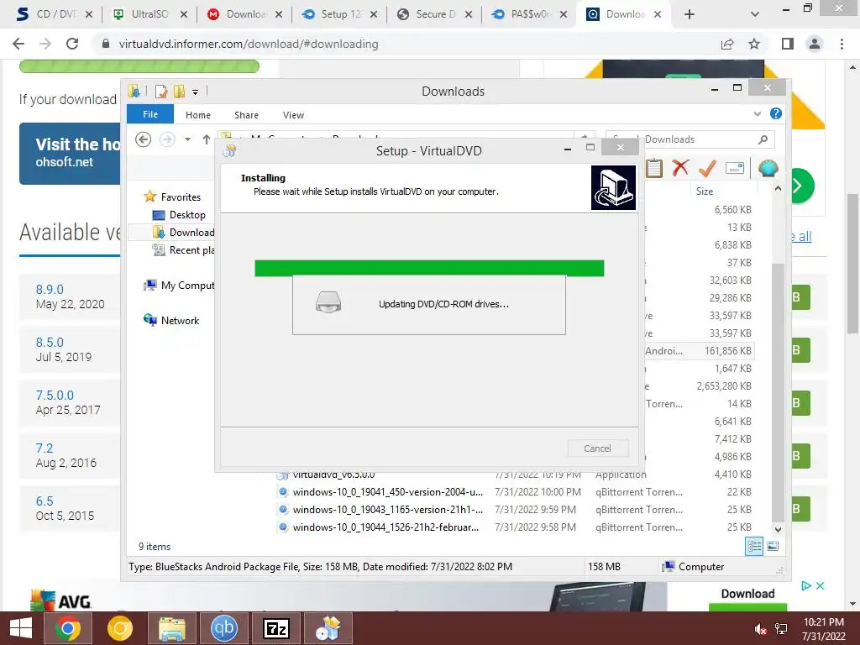The image size is (860, 645).
Task: Open version 6.5 link
Action: [45, 501]
